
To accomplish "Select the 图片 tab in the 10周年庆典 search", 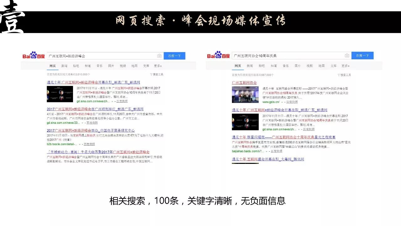I will click(298, 66).
